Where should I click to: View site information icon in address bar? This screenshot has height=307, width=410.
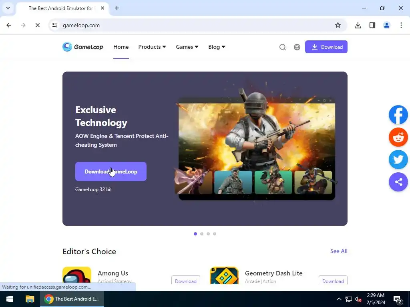[54, 25]
